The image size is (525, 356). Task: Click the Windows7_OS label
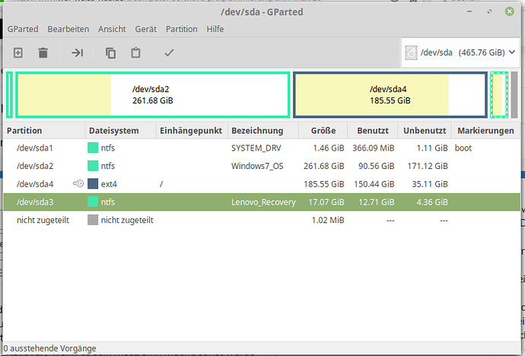point(257,166)
